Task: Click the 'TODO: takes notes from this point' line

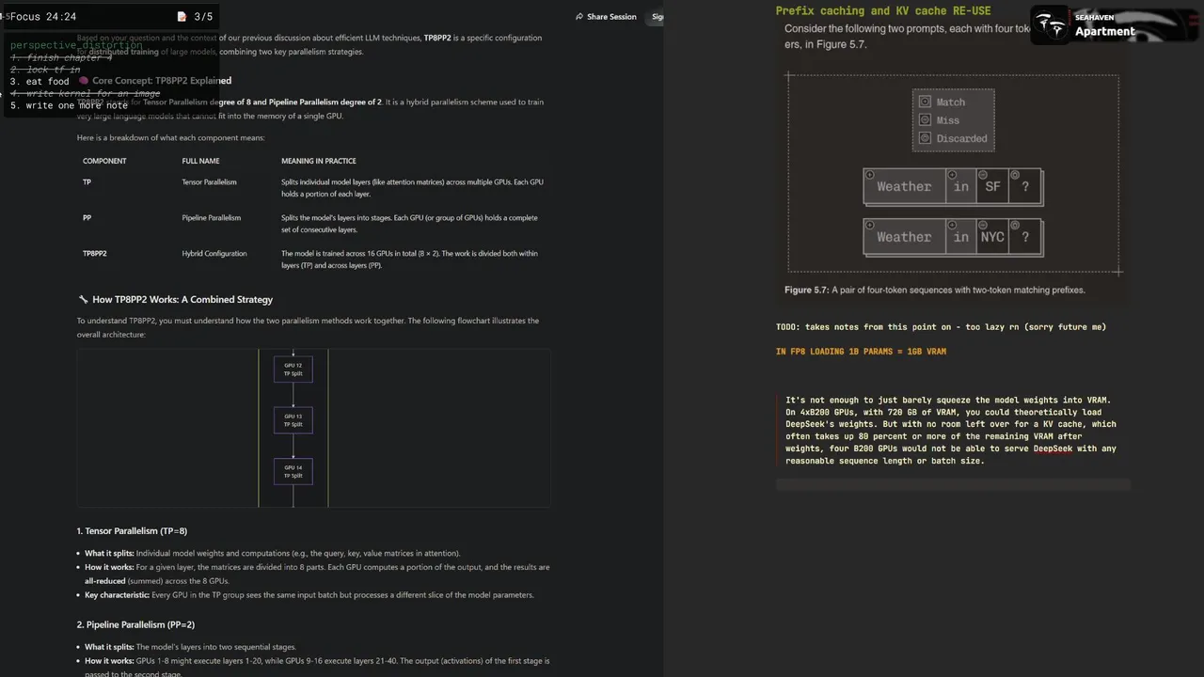Action: [941, 327]
